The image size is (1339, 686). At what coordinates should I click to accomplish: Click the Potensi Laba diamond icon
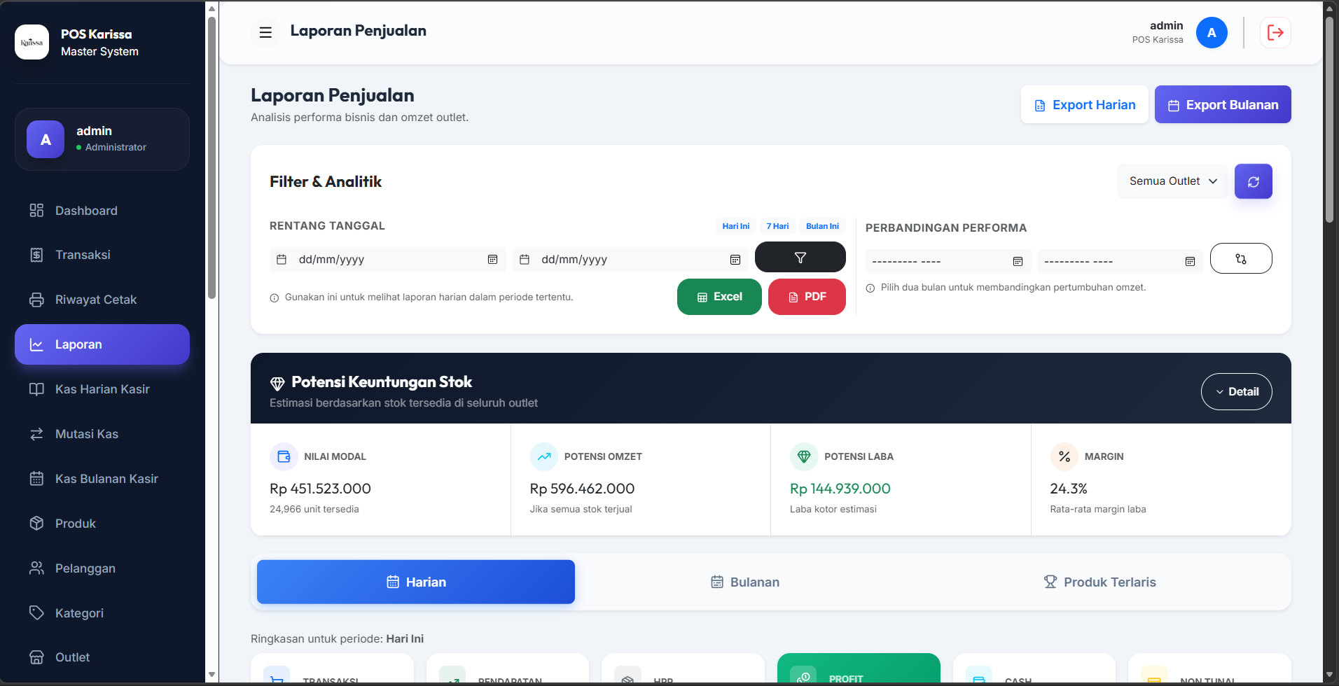[x=804, y=456]
